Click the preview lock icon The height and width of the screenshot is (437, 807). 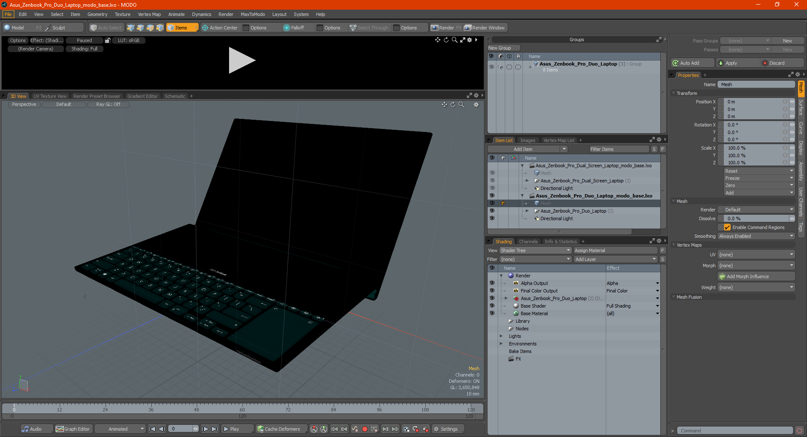[108, 40]
